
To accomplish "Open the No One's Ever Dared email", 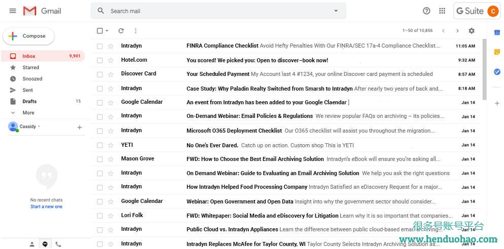I will [212, 145].
